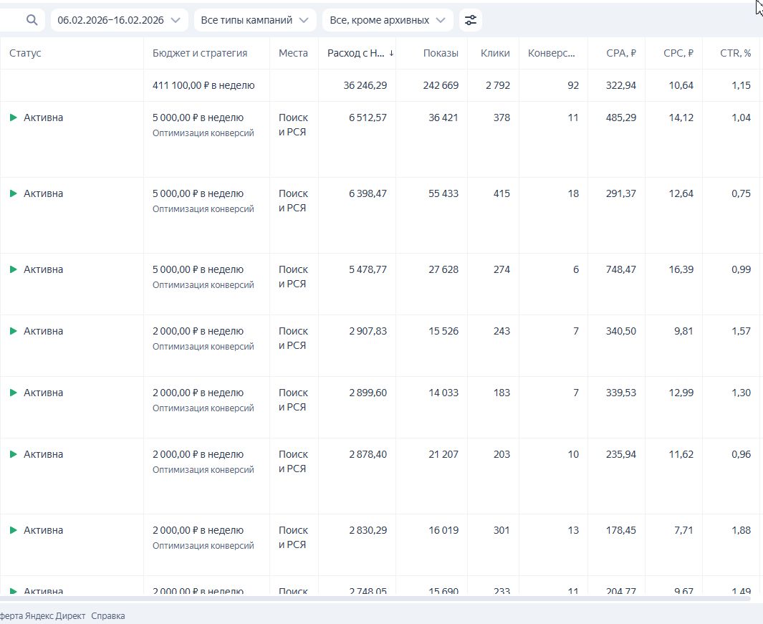Click the green play icon in the 2 907,83 row
763x624 pixels.
pos(13,331)
